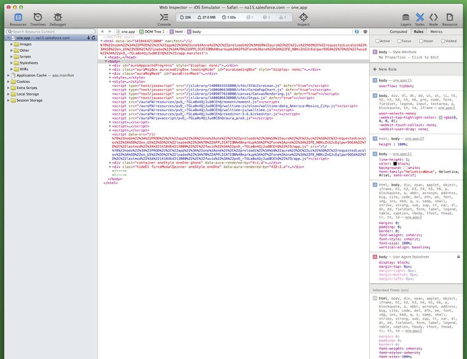Open the DOM Tree view dropdown
Screen dimensions: 467x359
tap(152, 31)
